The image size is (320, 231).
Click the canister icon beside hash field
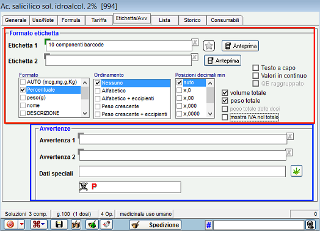pyautogui.click(x=310, y=225)
